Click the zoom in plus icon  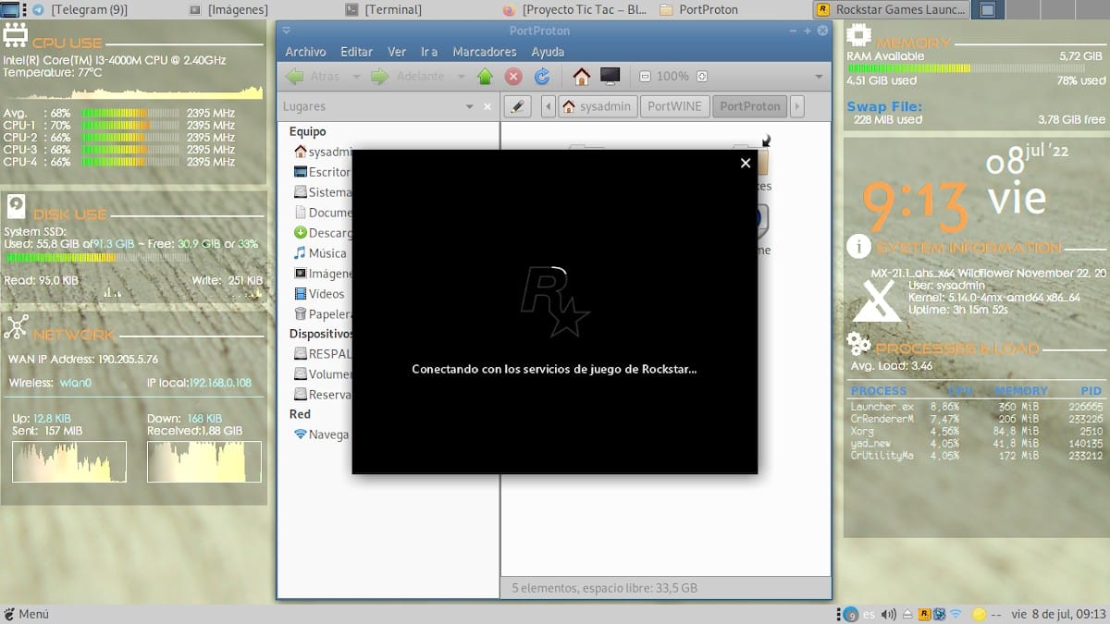coord(702,77)
